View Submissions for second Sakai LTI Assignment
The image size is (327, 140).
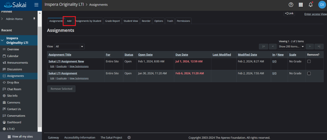pos(79,78)
